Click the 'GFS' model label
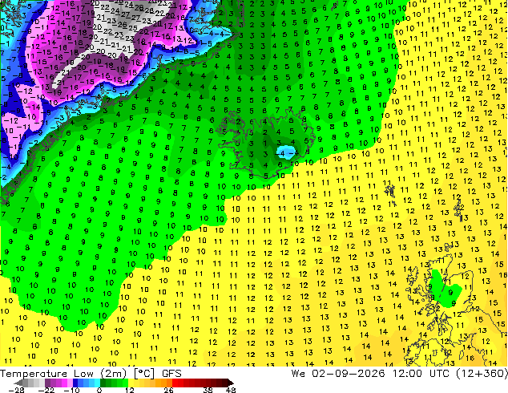Screen dimensions: 508x393 (x=171, y=374)
